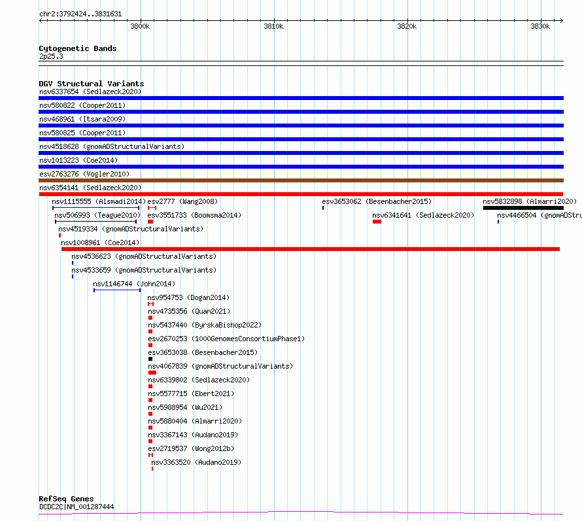Screen dimensions: 582x521
Task: Click nsv1008961 (Coe2014) label
Action: coord(100,243)
